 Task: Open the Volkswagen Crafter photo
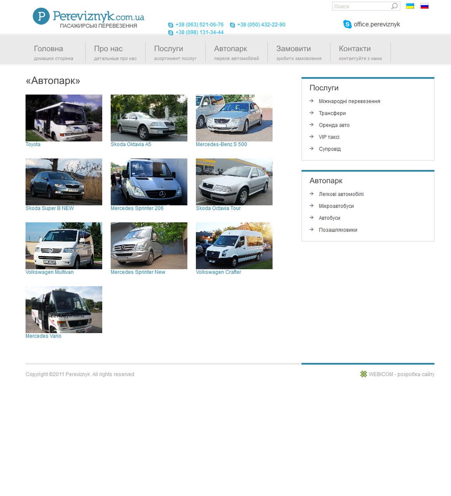tap(234, 245)
